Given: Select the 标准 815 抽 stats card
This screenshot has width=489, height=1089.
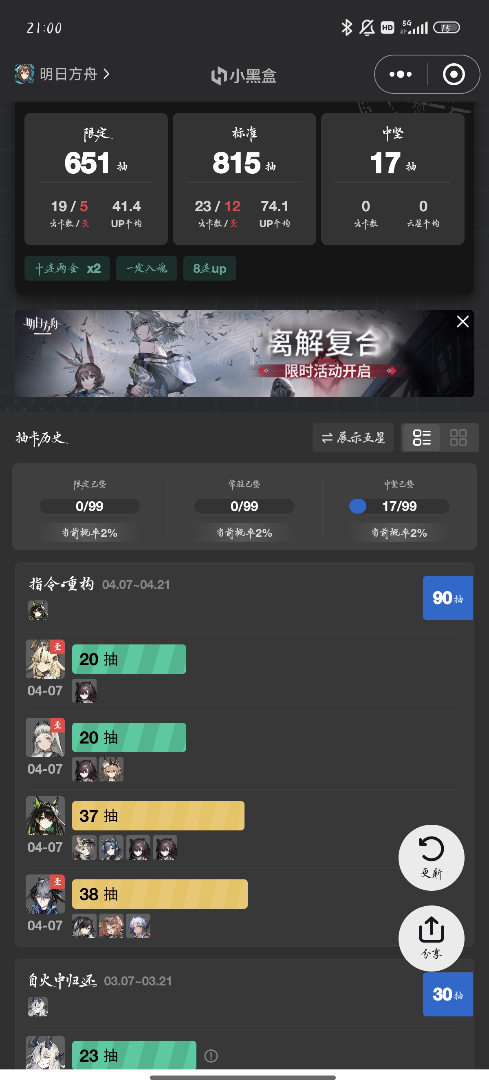Looking at the screenshot, I should tap(244, 179).
